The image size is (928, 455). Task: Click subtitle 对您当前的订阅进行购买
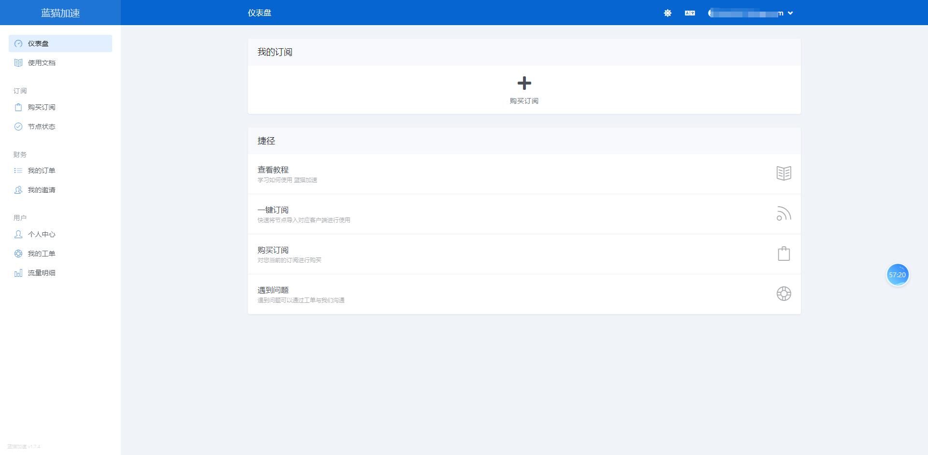coord(289,260)
